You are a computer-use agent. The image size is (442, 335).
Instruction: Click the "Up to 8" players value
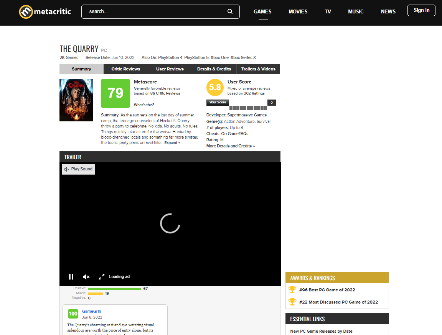pyautogui.click(x=236, y=128)
